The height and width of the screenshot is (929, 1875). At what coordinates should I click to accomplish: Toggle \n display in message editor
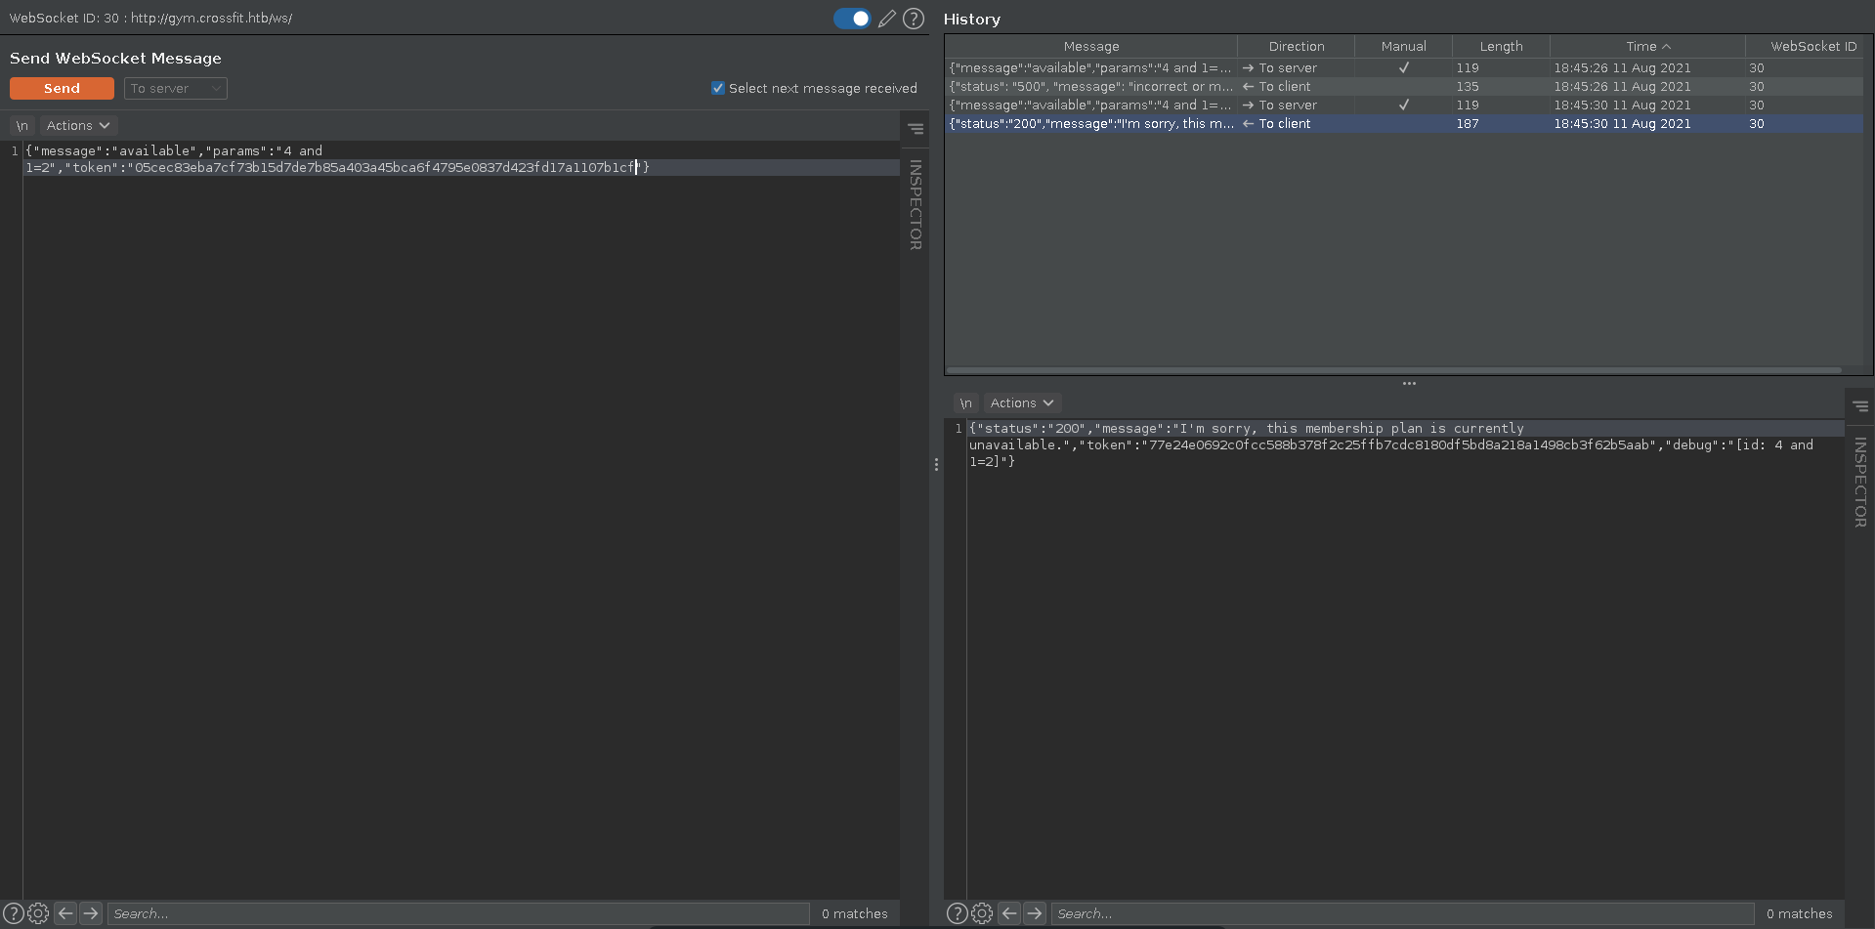point(21,126)
